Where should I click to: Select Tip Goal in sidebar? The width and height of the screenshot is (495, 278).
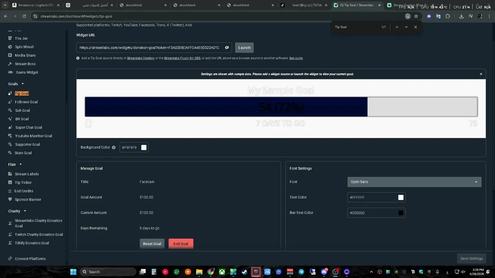click(x=22, y=93)
